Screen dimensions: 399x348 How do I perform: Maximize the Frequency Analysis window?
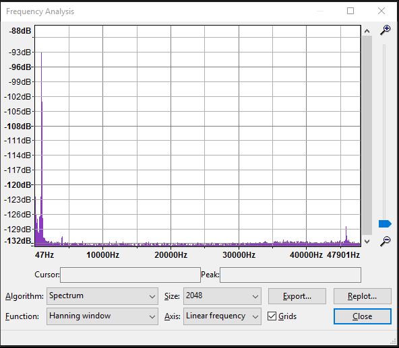click(x=350, y=11)
